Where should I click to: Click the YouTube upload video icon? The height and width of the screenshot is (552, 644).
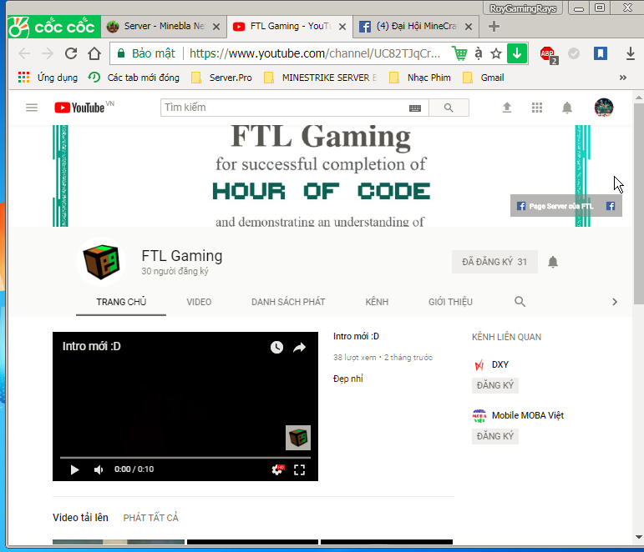(507, 108)
